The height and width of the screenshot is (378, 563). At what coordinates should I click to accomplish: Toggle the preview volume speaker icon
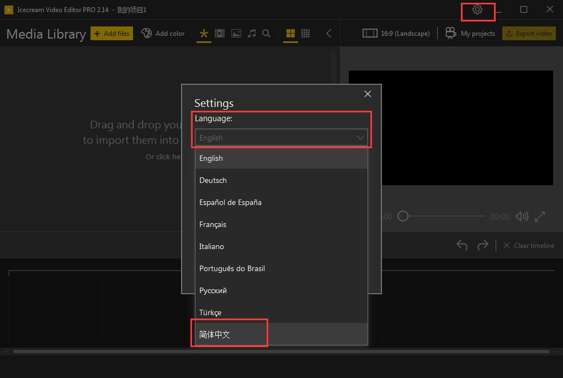click(x=522, y=217)
